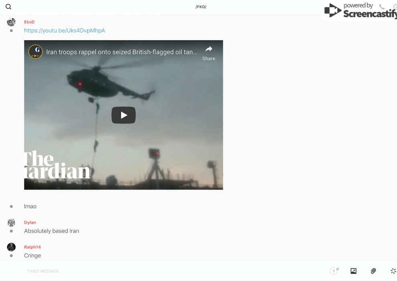Screen dimensions: 397x281
Task: Click the phone call icon
Action: pyautogui.click(x=382, y=7)
